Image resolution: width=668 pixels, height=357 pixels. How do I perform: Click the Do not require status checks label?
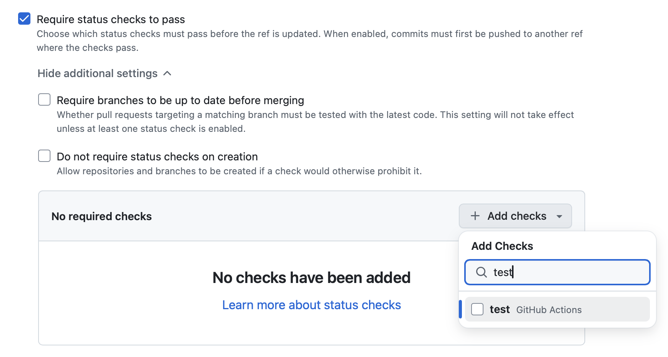(157, 157)
